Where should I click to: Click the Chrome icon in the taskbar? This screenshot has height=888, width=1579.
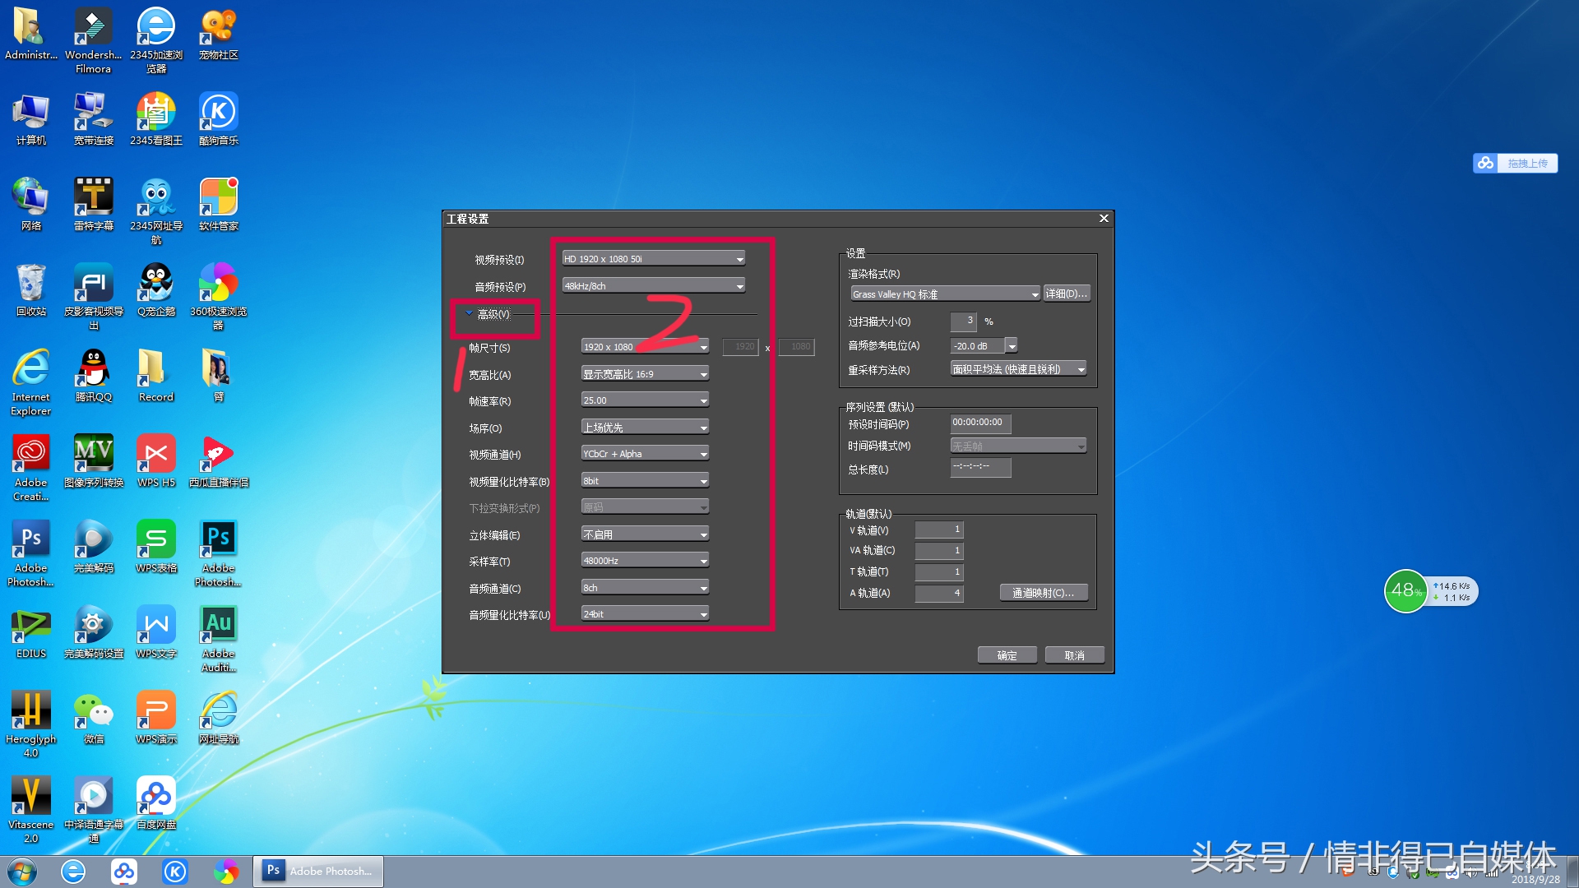(227, 872)
